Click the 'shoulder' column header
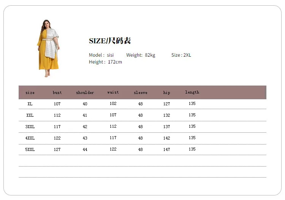 point(85,92)
